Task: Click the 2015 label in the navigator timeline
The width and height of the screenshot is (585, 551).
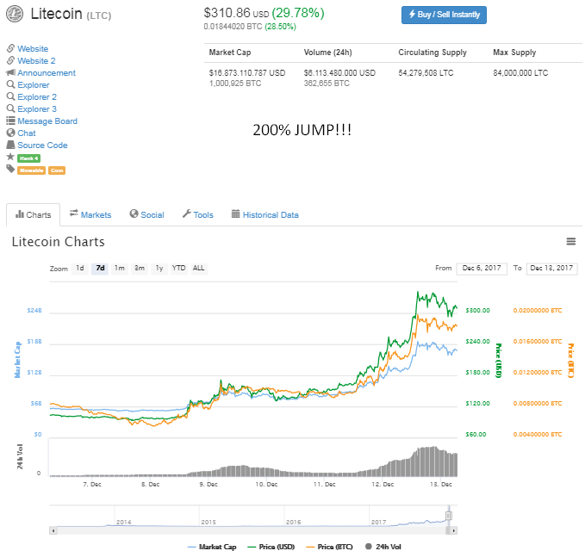Action: [x=208, y=522]
